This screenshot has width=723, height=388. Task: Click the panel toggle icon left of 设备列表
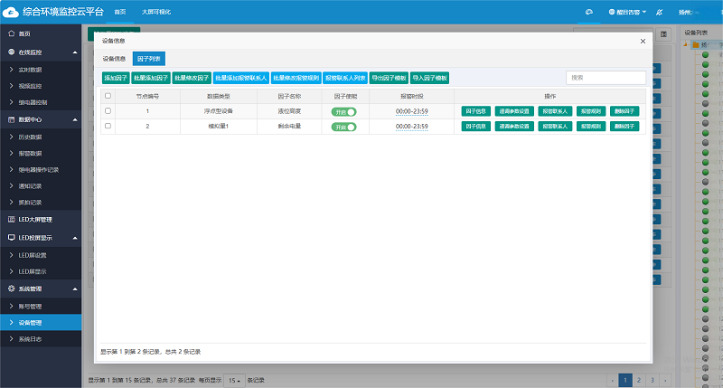tap(663, 33)
